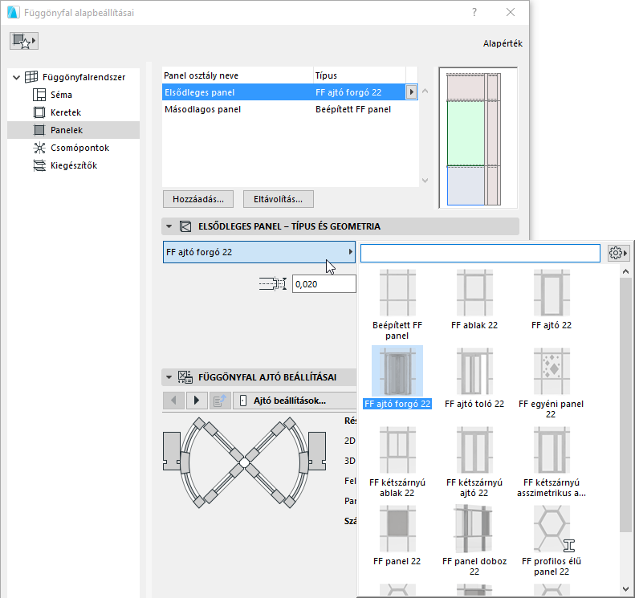
Task: Click the panel thickness value field 0,020
Action: [324, 284]
